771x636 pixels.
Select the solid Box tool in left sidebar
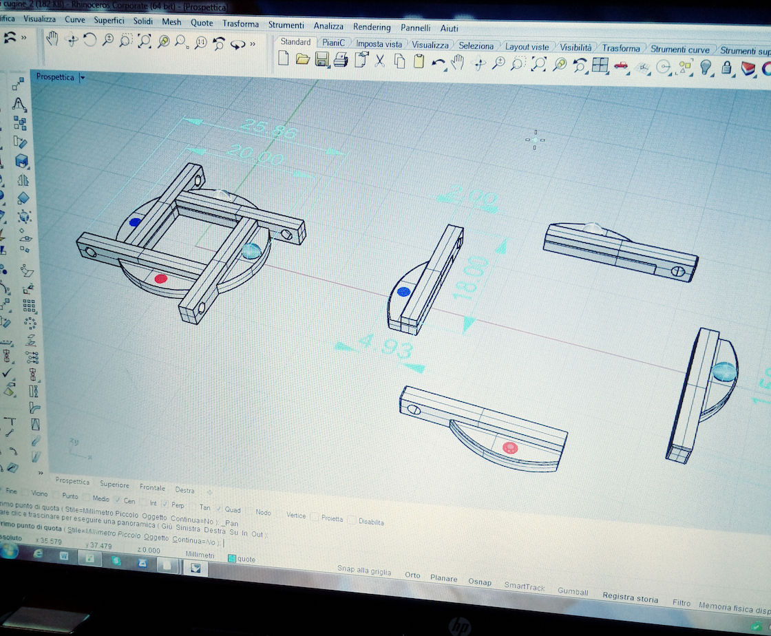point(21,161)
